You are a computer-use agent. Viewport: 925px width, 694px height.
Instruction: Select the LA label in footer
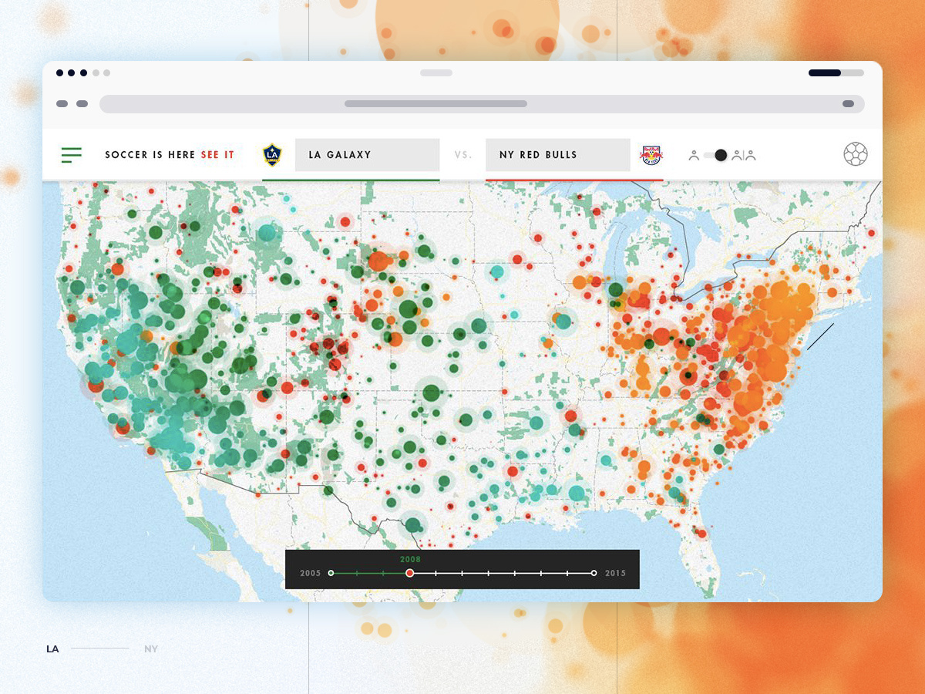coord(52,649)
